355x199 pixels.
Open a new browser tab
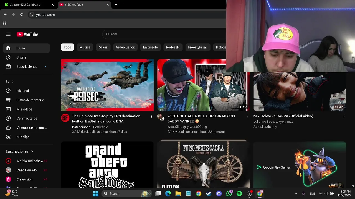pyautogui.click(x=116, y=4)
